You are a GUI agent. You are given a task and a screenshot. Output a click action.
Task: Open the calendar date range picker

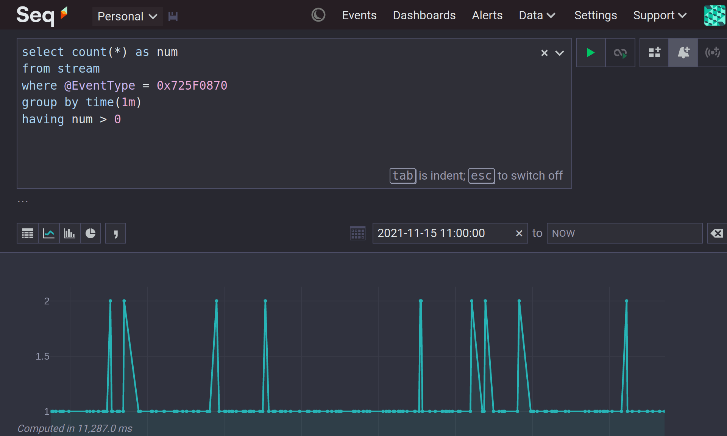tap(357, 233)
